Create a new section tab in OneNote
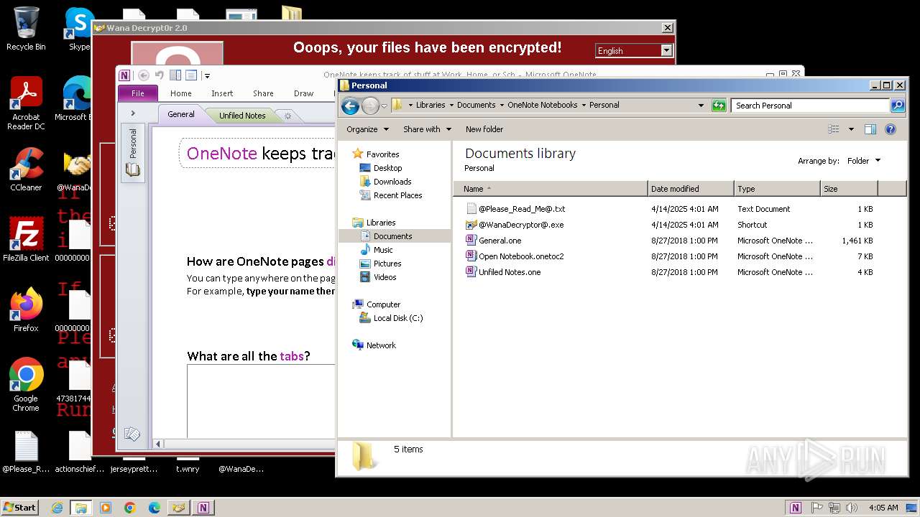The height and width of the screenshot is (517, 920). pyautogui.click(x=287, y=116)
